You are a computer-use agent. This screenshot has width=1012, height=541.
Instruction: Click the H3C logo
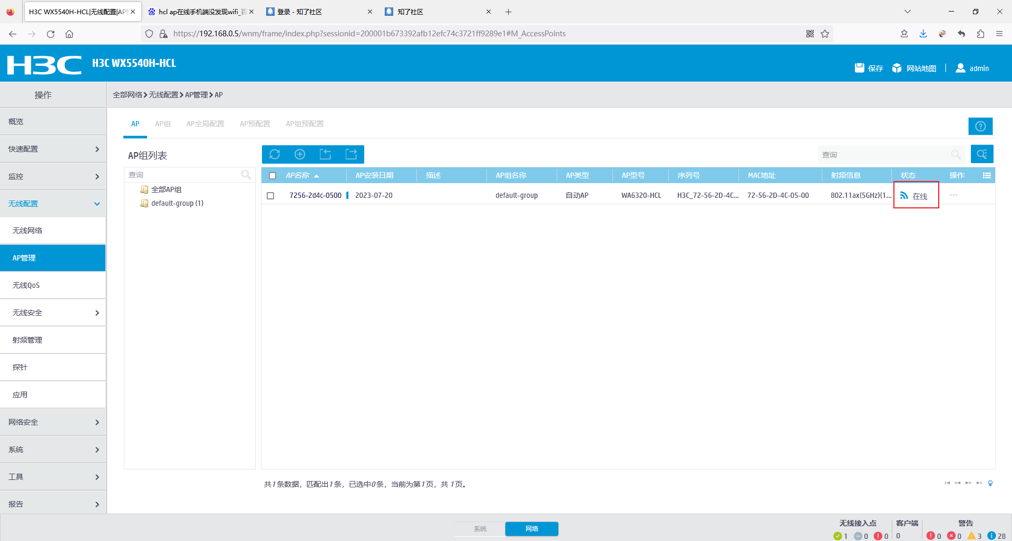44,65
